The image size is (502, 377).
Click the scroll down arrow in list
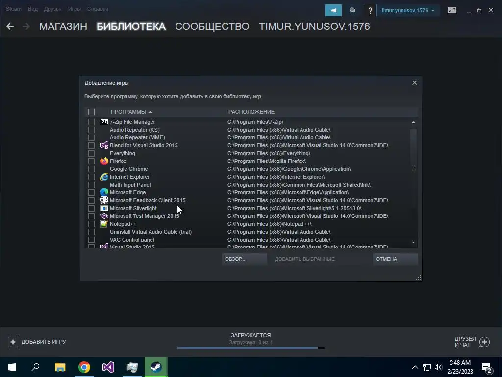(x=413, y=242)
